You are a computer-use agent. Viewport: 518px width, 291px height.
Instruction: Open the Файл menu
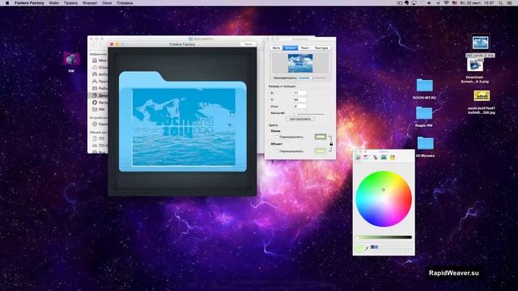pyautogui.click(x=54, y=2)
